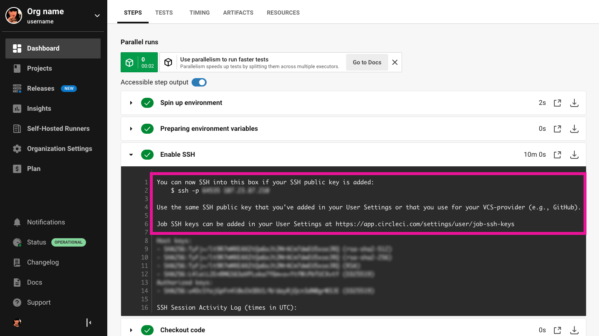Click the Spin up environment success checkmark
This screenshot has width=599, height=336.
pyautogui.click(x=147, y=103)
